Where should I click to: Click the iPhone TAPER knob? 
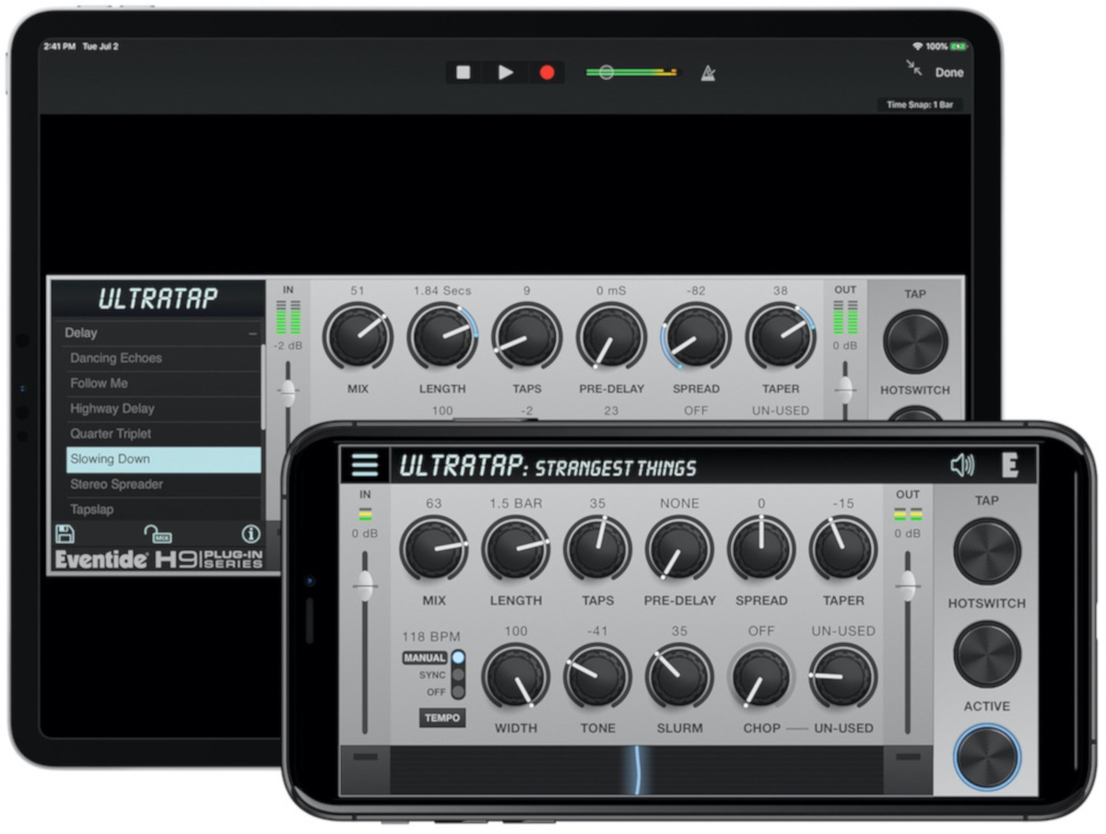click(843, 549)
